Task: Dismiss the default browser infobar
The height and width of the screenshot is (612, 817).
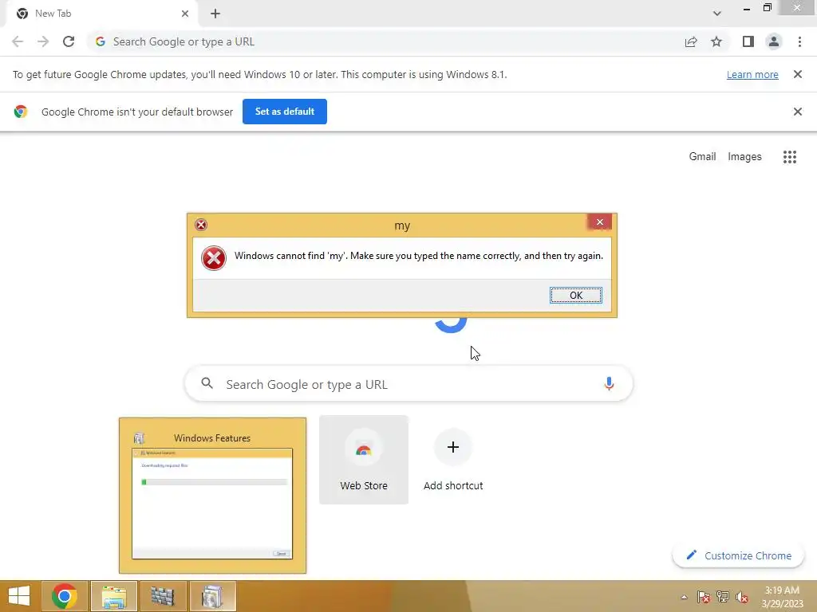Action: coord(797,112)
